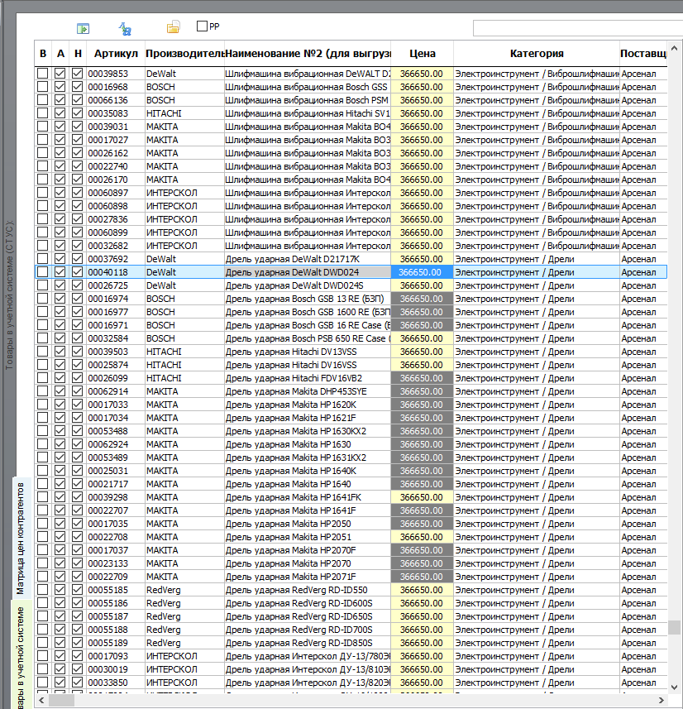Switch to Матрица цен контрагентов tab
The width and height of the screenshot is (683, 709).
[21, 538]
